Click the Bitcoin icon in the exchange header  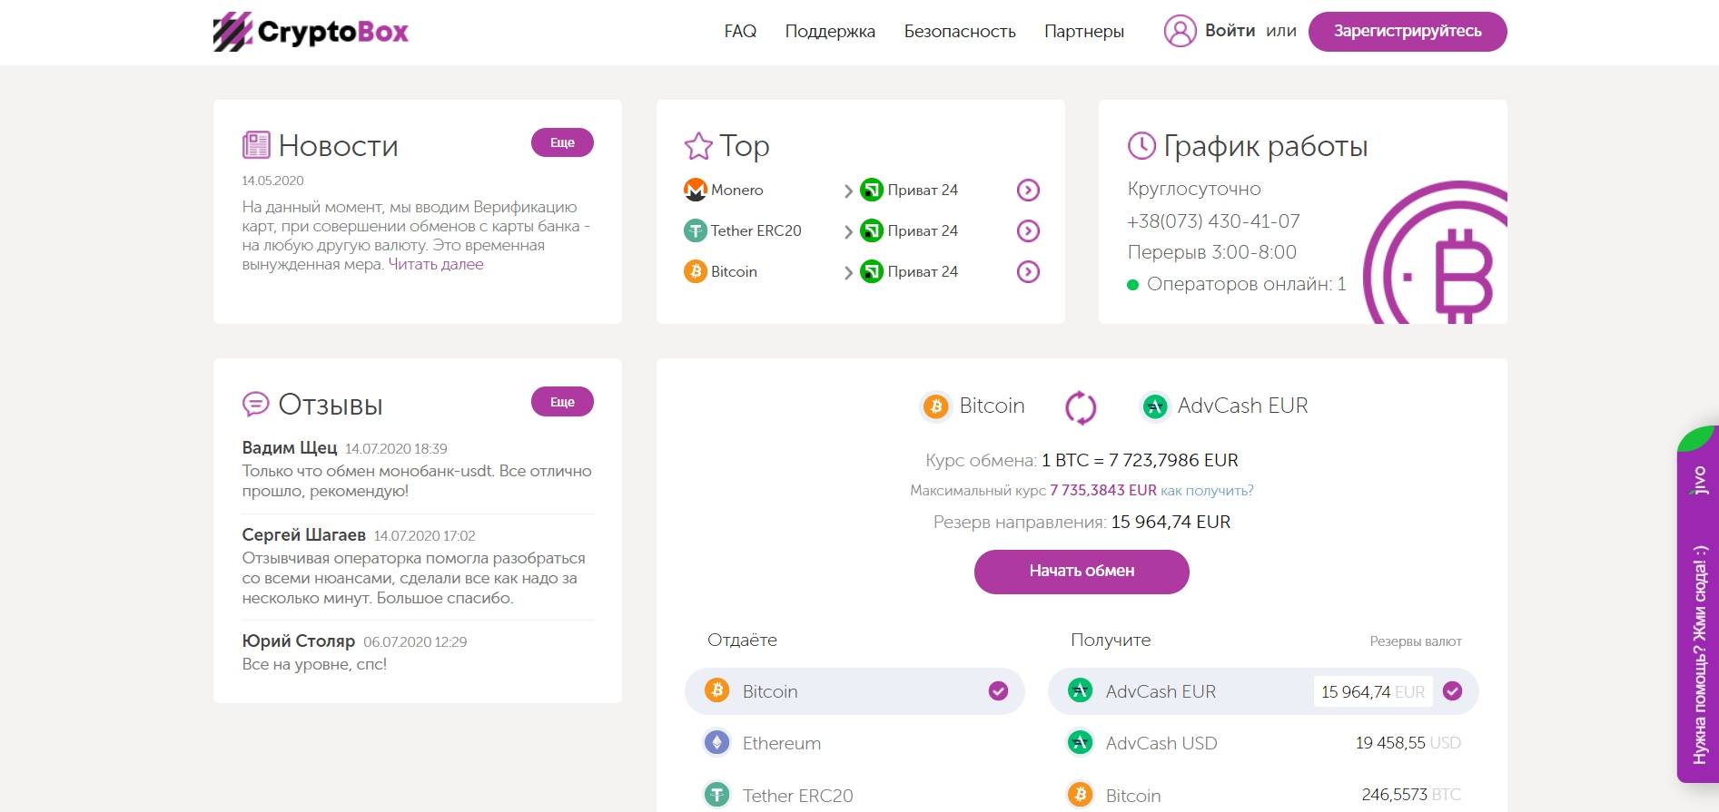935,406
